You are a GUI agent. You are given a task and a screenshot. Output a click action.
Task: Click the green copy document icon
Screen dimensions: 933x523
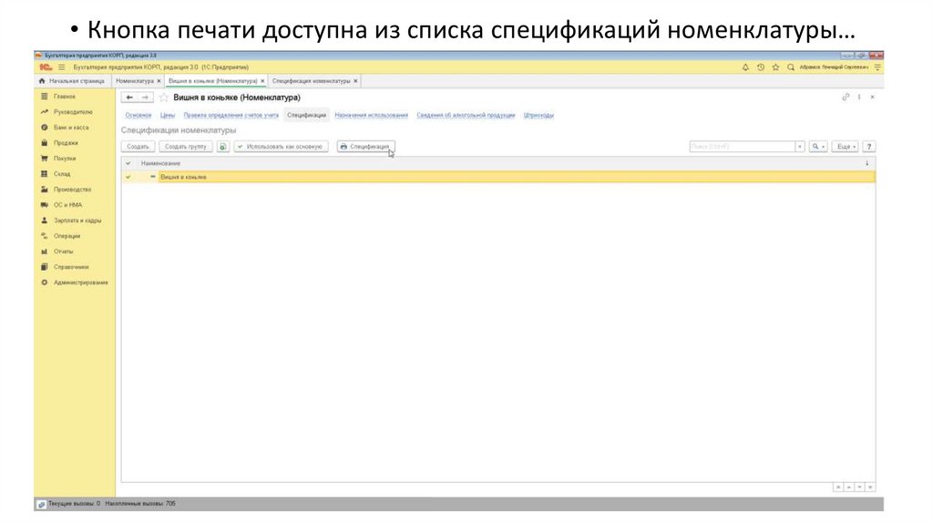223,147
